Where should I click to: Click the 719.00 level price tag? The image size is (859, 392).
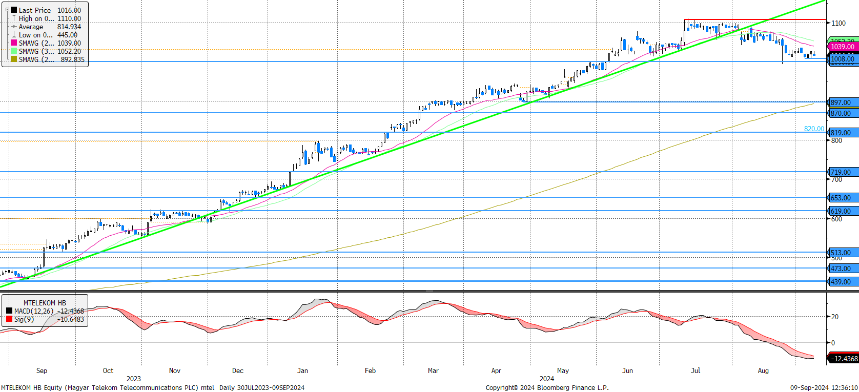pyautogui.click(x=843, y=172)
